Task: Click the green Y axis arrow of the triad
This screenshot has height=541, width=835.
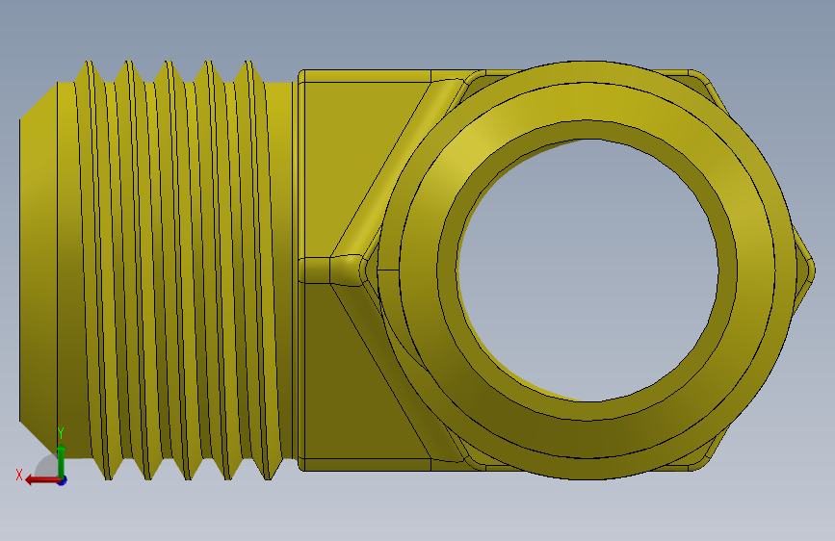Action: [62, 461]
